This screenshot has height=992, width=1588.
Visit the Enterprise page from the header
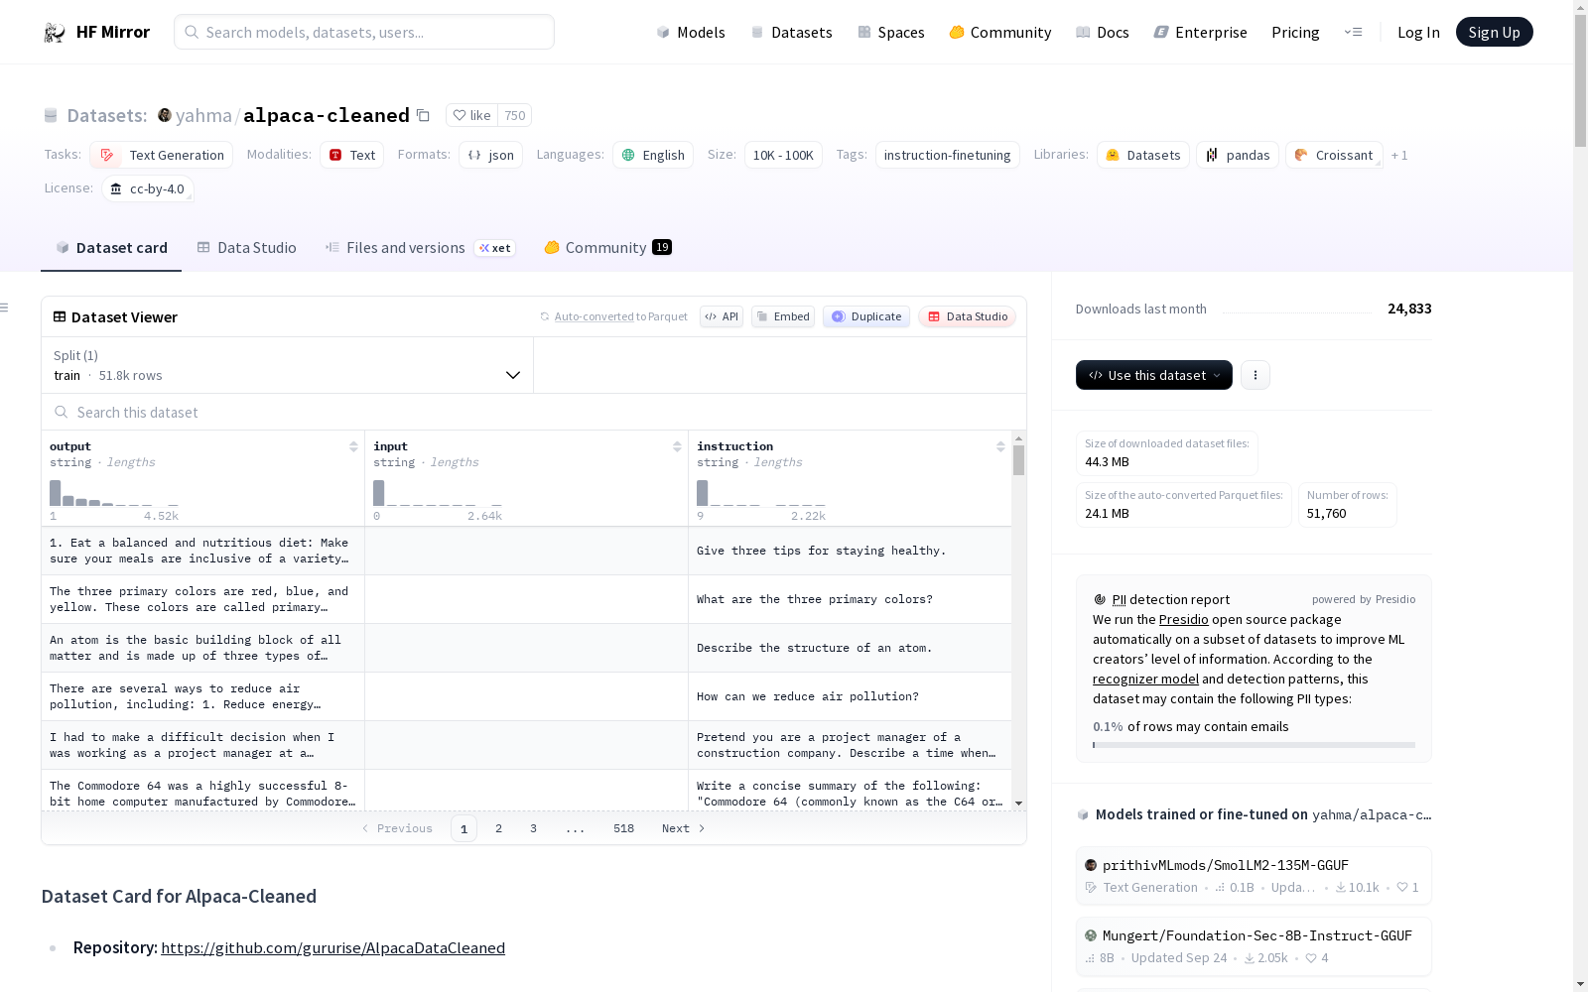coord(1201,33)
